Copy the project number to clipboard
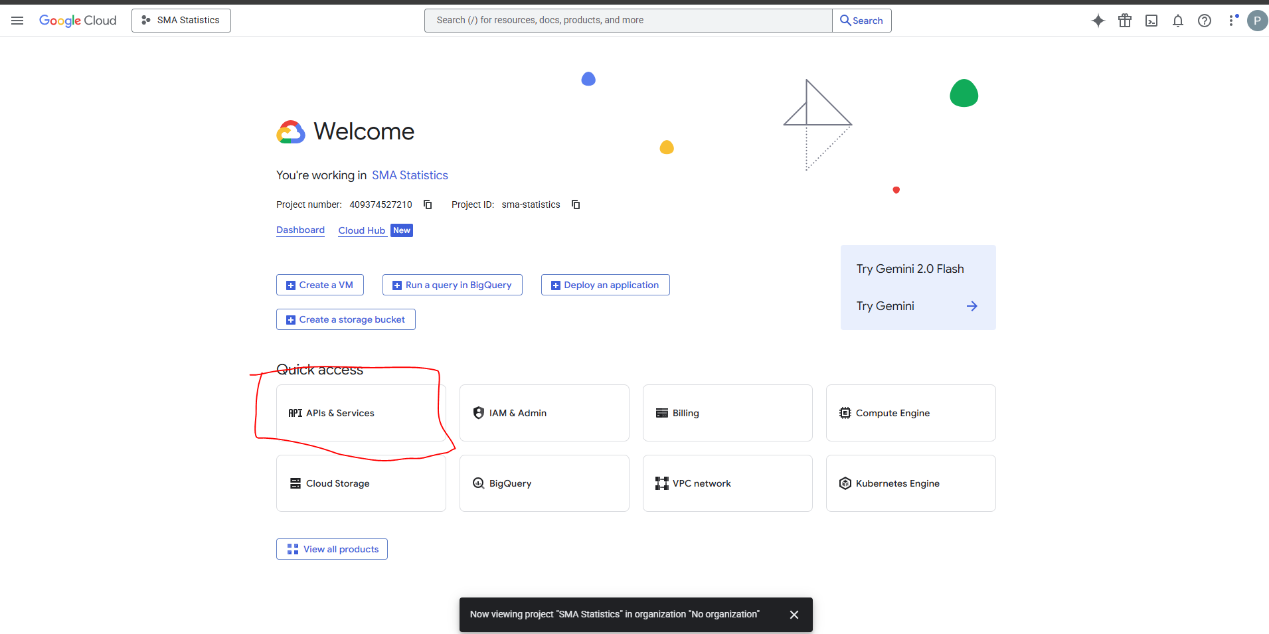 (x=428, y=204)
